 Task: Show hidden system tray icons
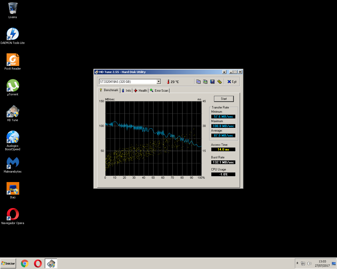point(297,263)
